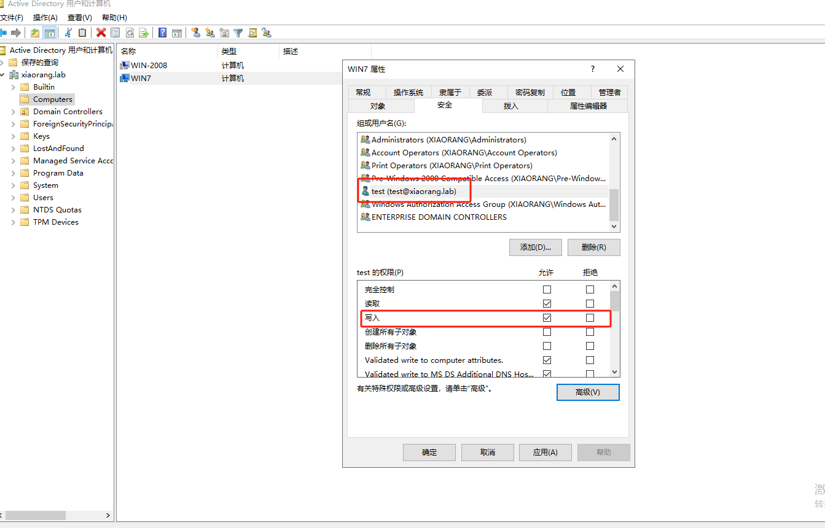Expand the Builtin tree node
This screenshot has height=528, width=825.
[14, 87]
